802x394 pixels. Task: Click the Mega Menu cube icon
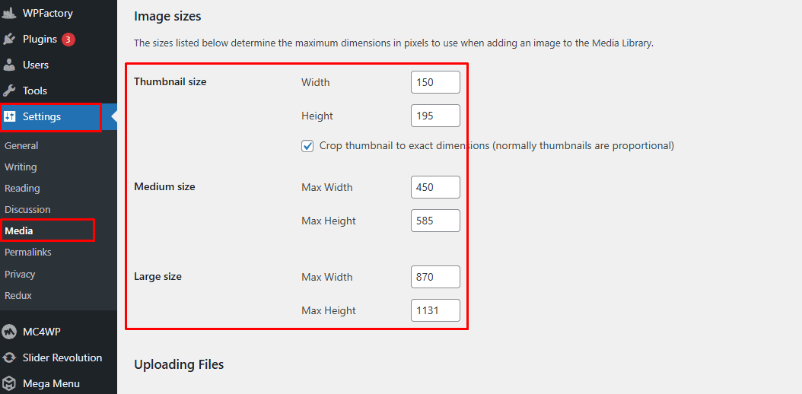pyautogui.click(x=10, y=383)
